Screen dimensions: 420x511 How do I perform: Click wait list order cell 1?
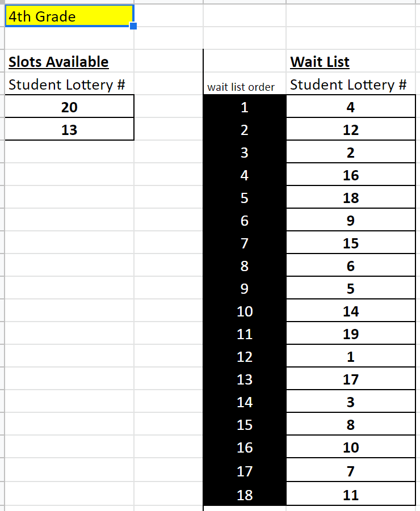(244, 107)
